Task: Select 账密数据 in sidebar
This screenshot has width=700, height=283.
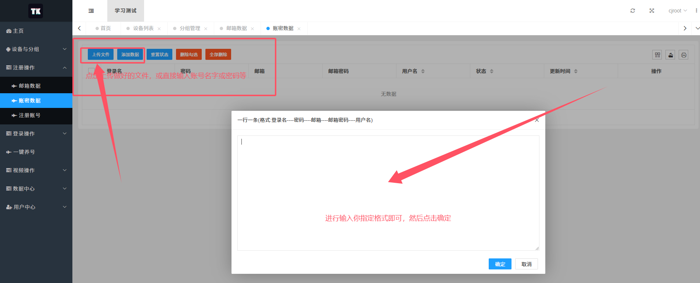Action: [x=36, y=101]
